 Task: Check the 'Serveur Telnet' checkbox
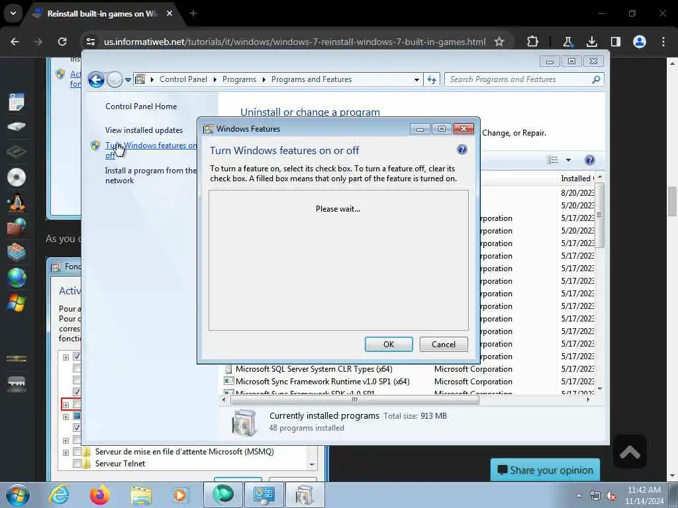(x=77, y=464)
